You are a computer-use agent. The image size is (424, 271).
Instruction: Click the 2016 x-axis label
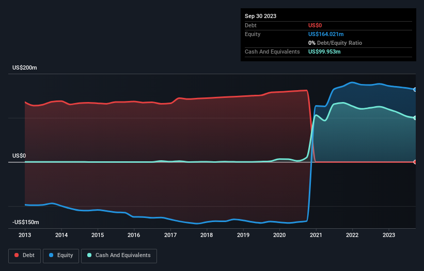134,235
